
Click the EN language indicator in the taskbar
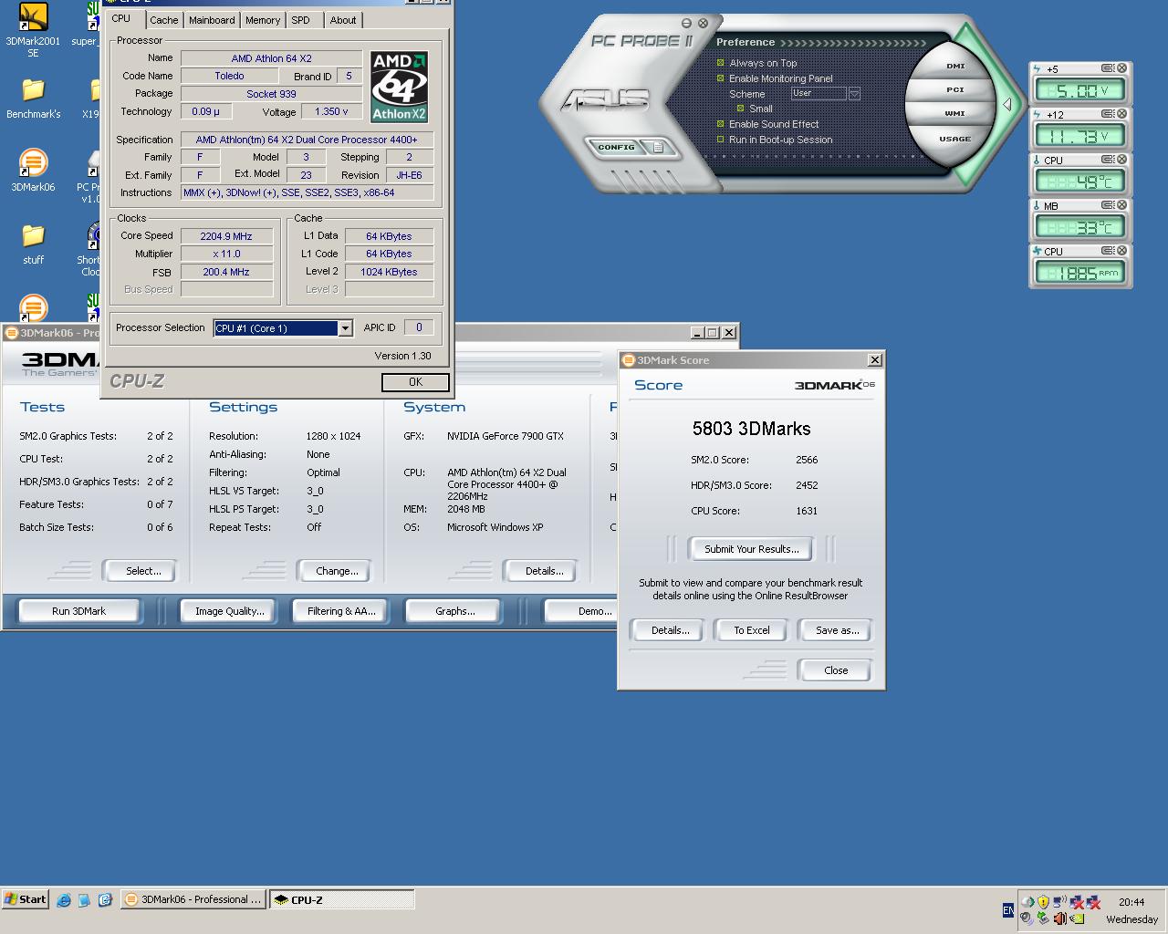(x=1007, y=910)
